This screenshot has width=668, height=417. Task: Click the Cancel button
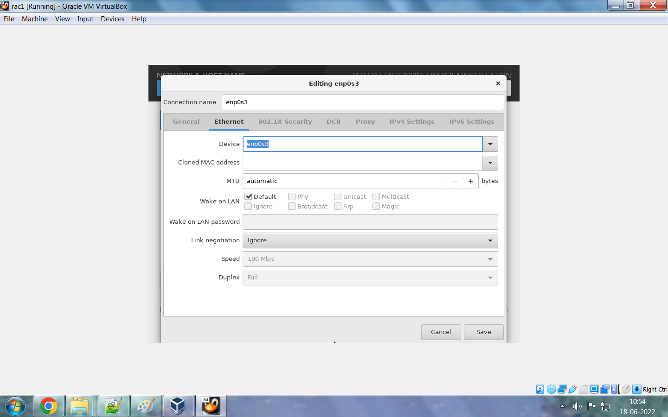[441, 332]
